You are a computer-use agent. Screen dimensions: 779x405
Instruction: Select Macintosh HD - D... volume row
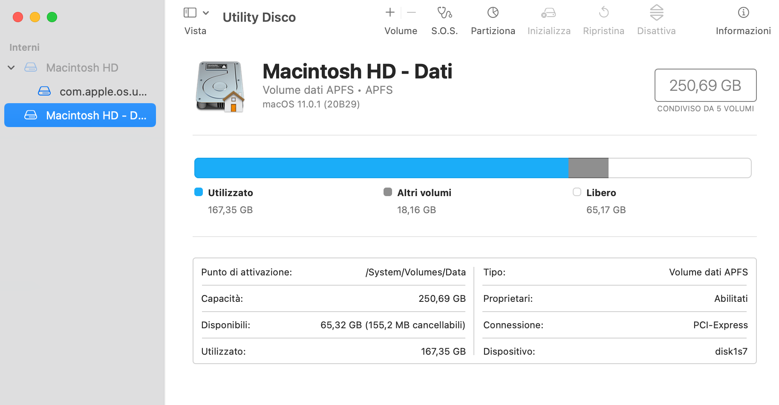click(80, 115)
